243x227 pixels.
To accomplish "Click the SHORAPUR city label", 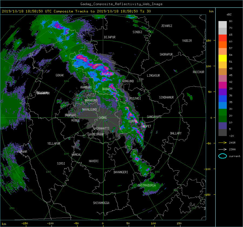I will click(166, 55).
